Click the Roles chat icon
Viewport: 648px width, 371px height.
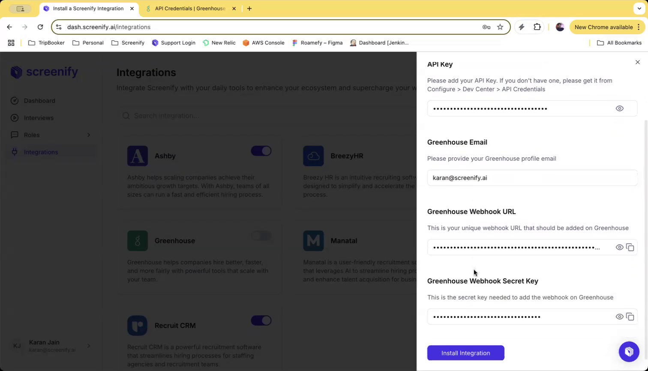point(15,135)
